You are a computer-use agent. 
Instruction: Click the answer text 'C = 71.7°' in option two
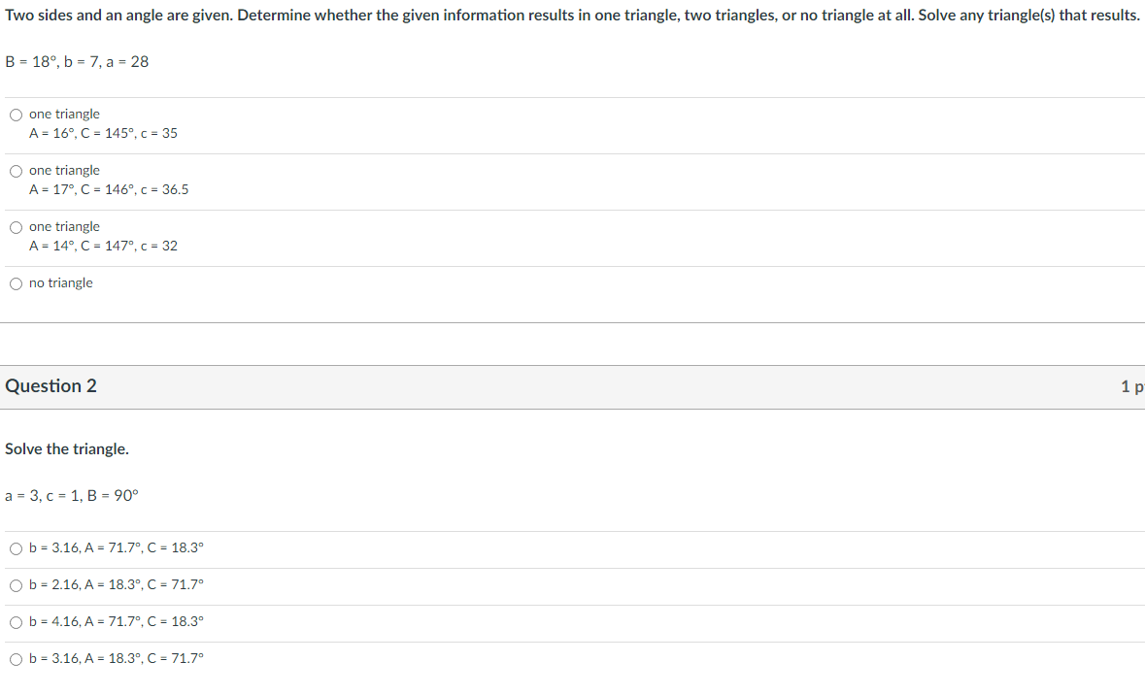[x=176, y=585]
